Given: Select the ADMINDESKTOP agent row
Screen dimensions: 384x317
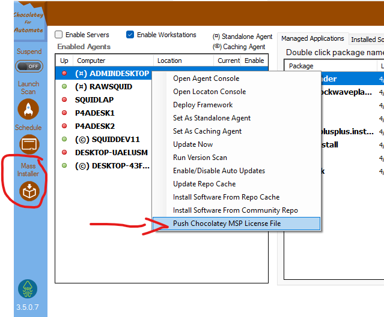Looking at the screenshot, I should coord(103,73).
